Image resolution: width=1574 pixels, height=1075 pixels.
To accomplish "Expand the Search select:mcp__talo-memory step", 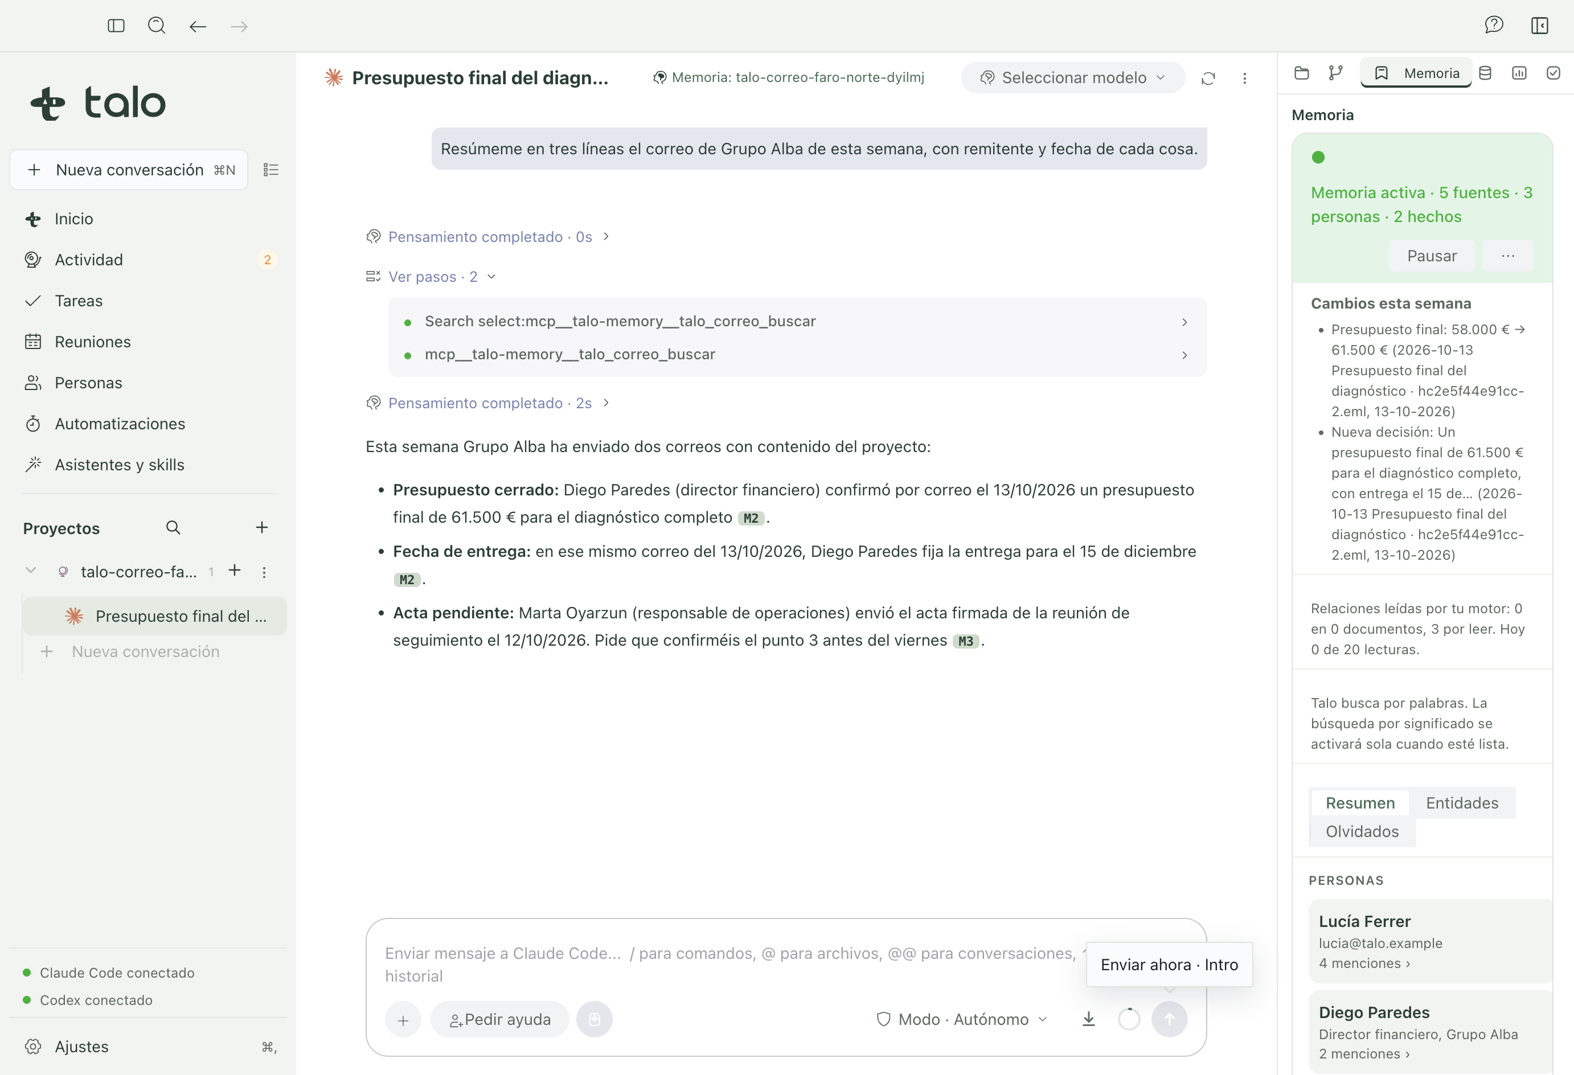I will (x=797, y=321).
